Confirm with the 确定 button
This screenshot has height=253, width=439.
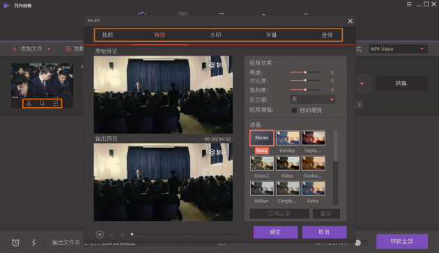tap(275, 232)
